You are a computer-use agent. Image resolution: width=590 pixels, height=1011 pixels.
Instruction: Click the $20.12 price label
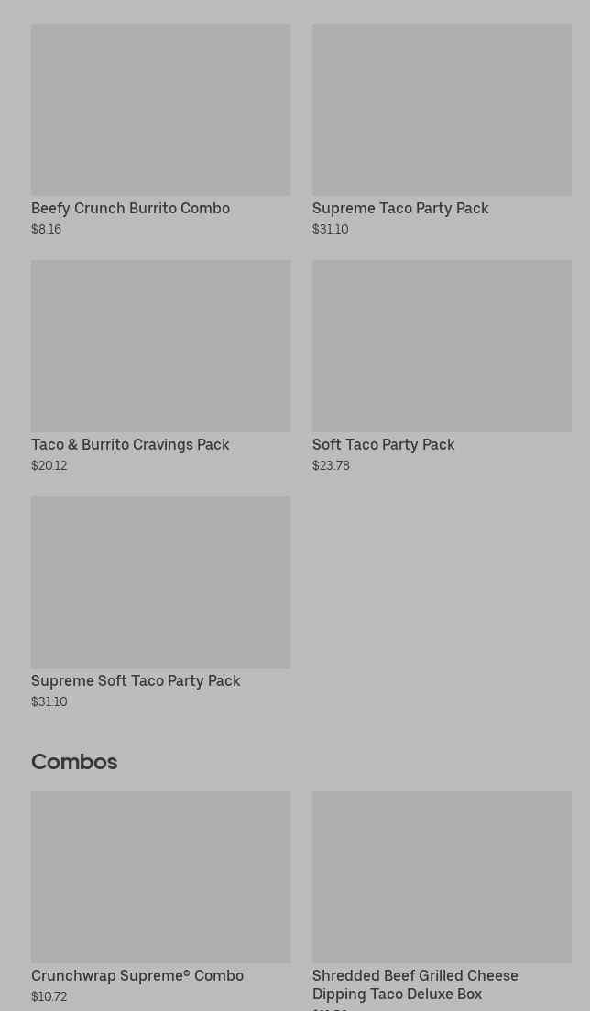[x=49, y=466]
